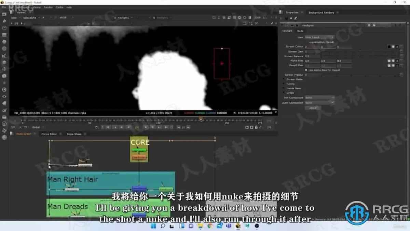
Task: Click the timeline playhead marker
Action: point(201,119)
